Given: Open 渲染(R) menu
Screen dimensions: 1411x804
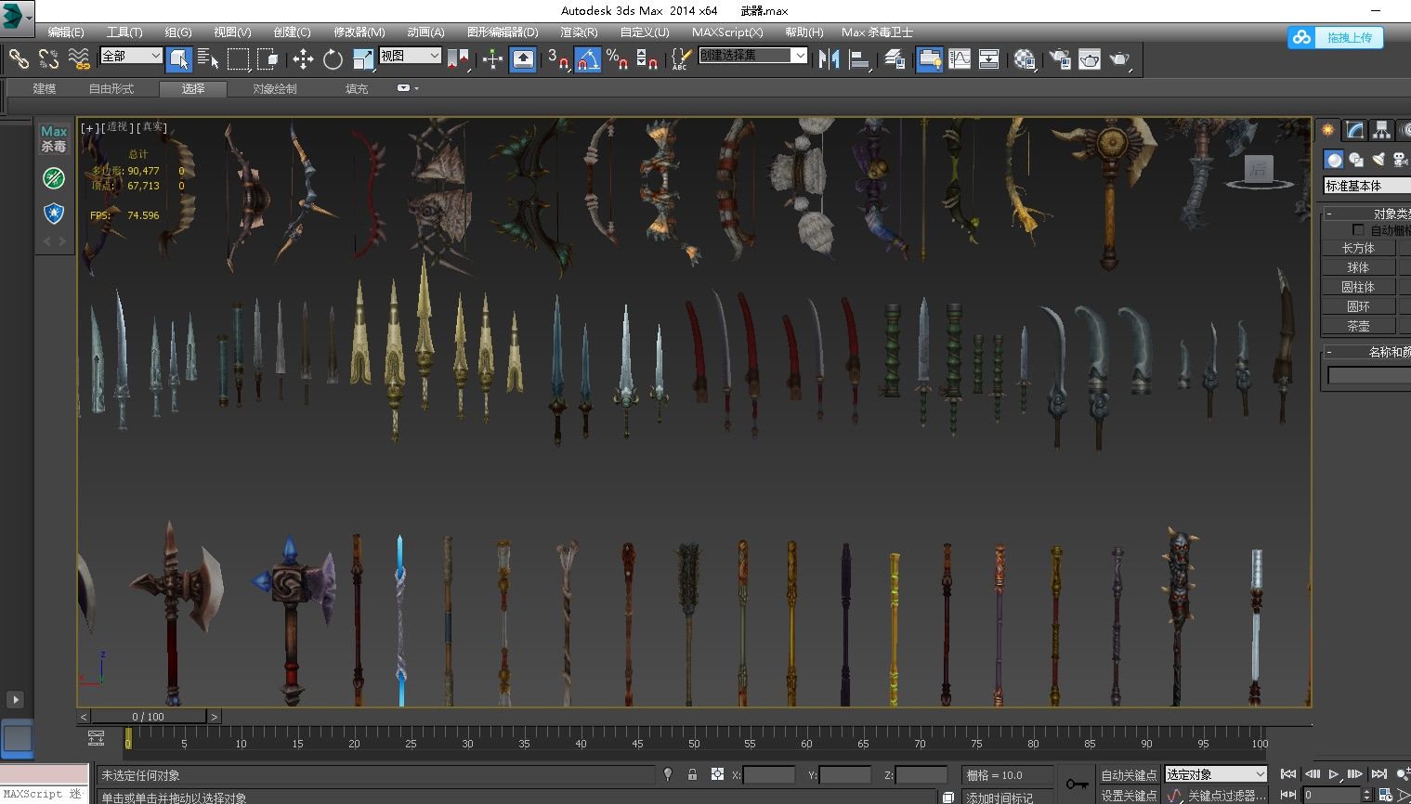Looking at the screenshot, I should (x=579, y=32).
